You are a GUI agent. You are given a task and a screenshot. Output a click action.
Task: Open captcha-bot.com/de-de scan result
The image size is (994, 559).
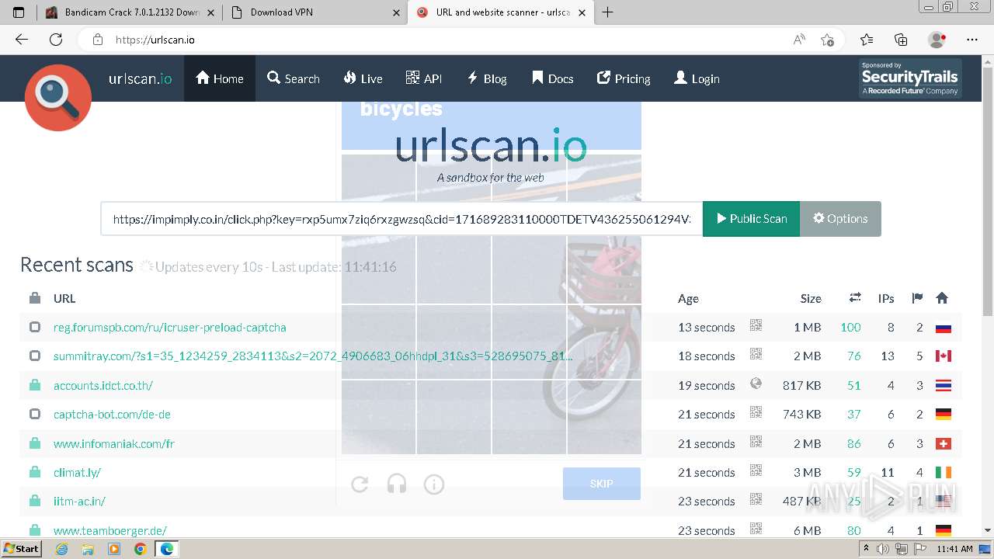(x=112, y=415)
